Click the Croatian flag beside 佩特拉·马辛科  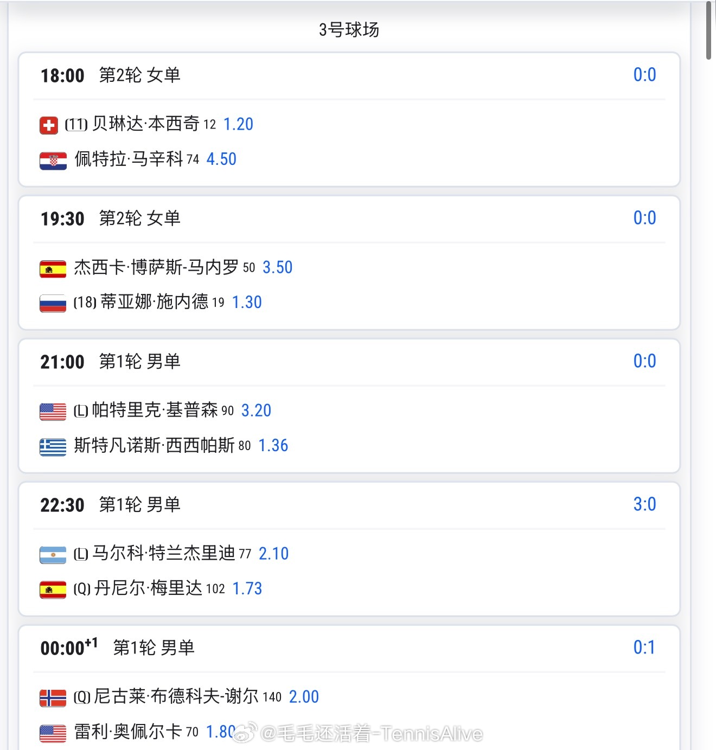[53, 161]
